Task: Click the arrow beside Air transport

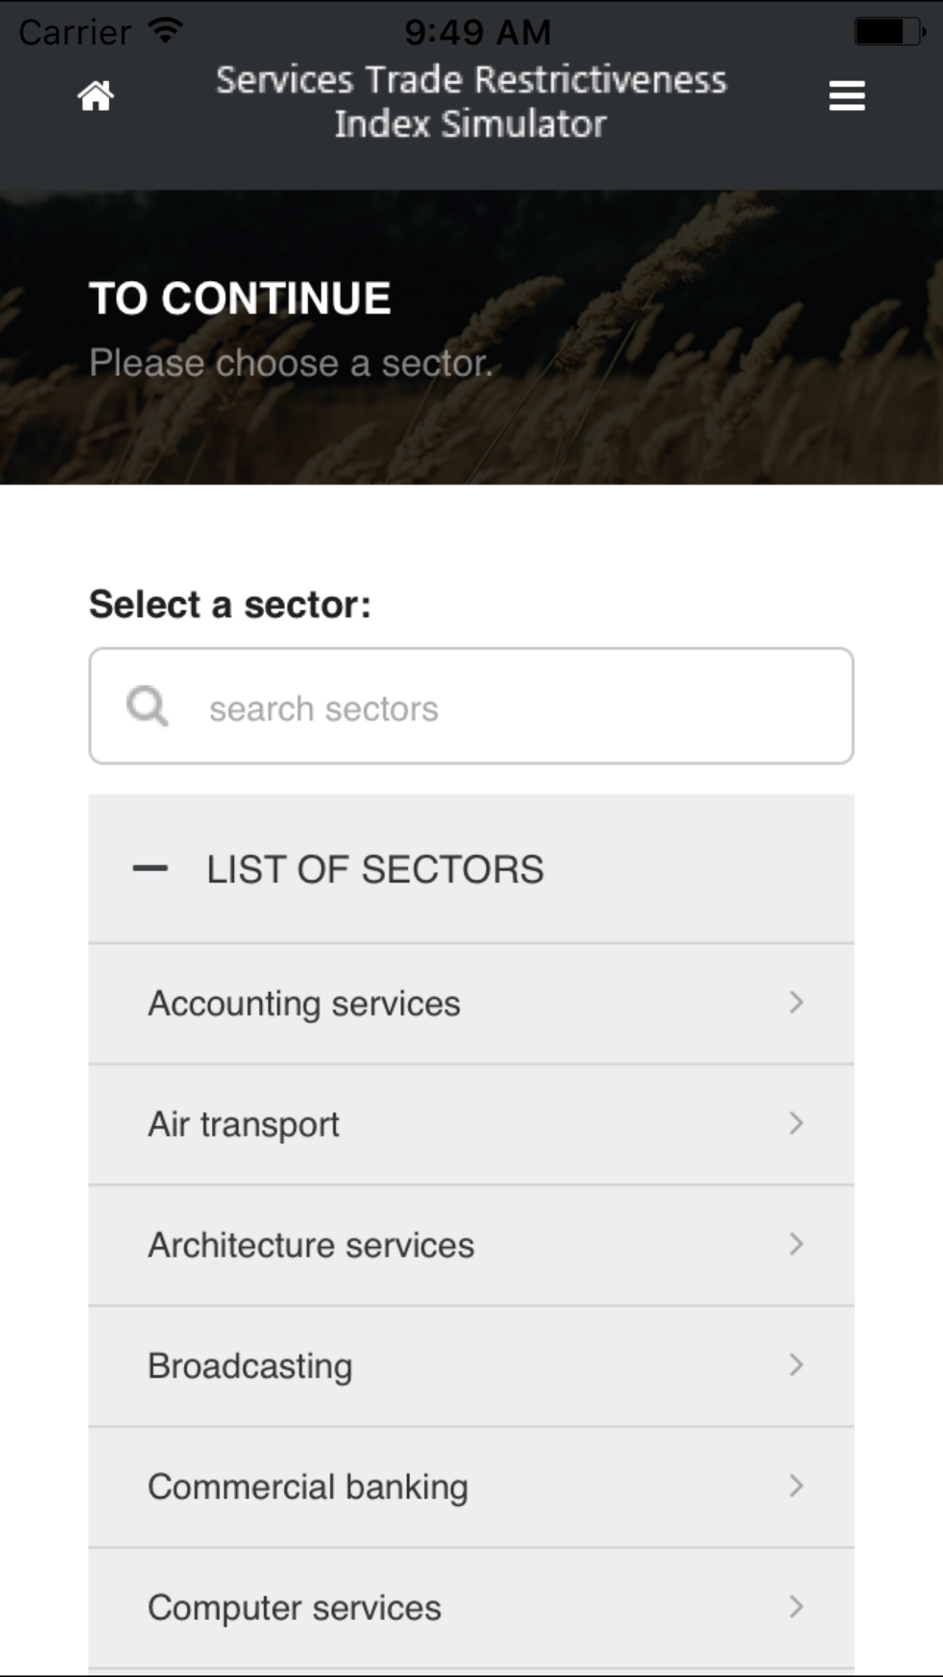Action: click(796, 1123)
